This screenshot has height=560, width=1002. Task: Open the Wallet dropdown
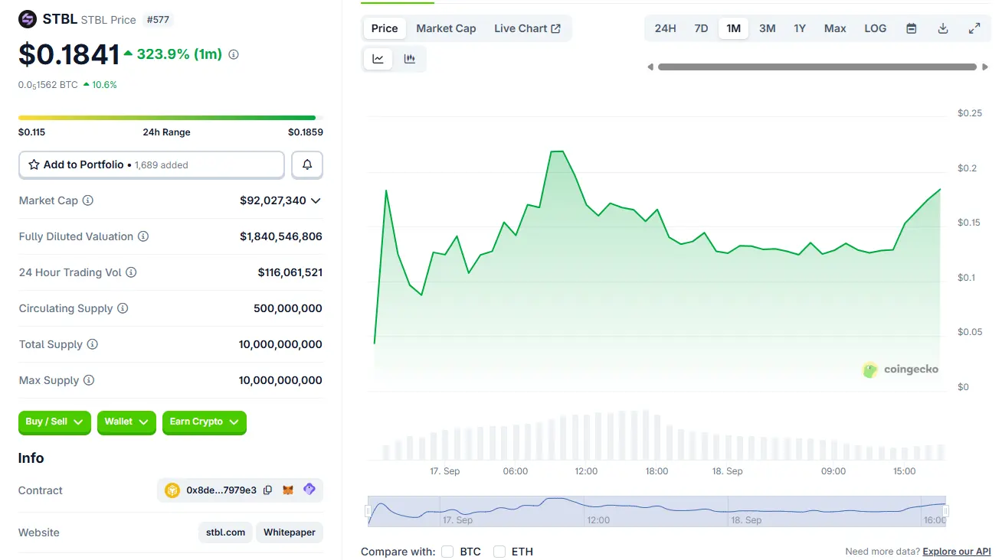click(126, 422)
